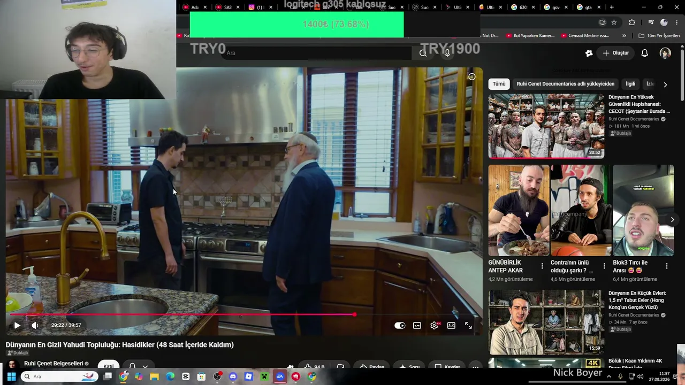Viewport: 685px width, 385px height.
Task: Switch to the browser tab titled gta
Action: coord(588,7)
